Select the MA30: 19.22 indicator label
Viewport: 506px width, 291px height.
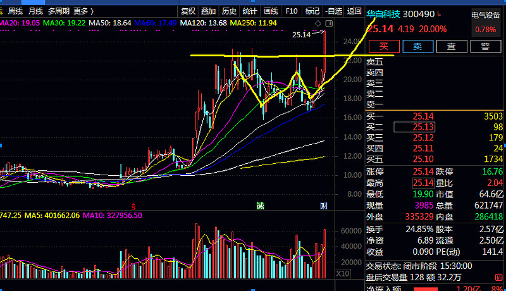tap(65, 23)
